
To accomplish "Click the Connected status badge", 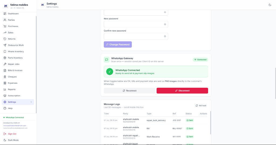I will 200,59.
